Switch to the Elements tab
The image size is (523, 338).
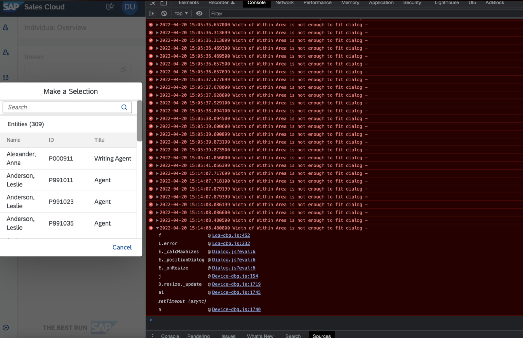(x=189, y=3)
